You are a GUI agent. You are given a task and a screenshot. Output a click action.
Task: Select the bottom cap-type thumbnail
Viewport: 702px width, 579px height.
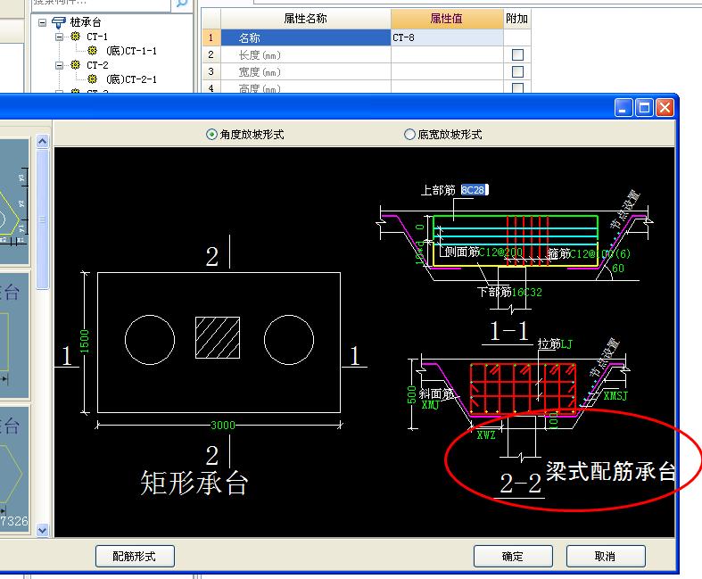pos(14,469)
